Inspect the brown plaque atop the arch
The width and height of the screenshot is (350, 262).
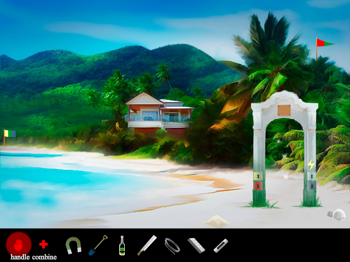pyautogui.click(x=284, y=110)
